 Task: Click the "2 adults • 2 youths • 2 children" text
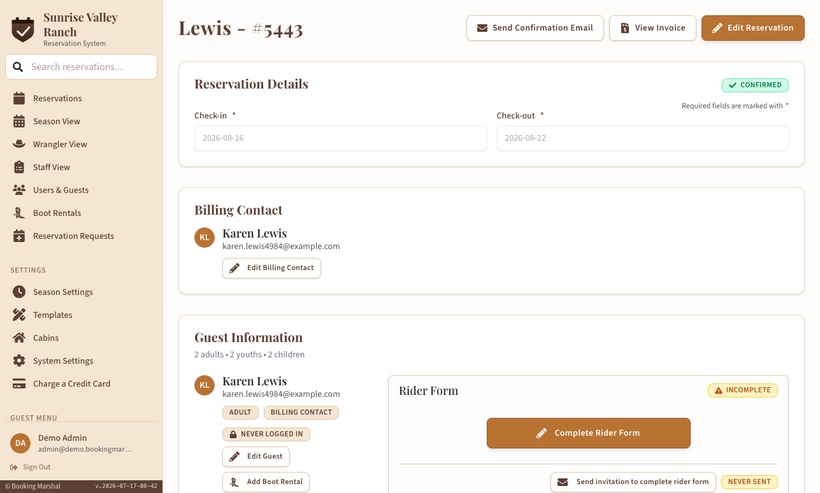point(250,355)
